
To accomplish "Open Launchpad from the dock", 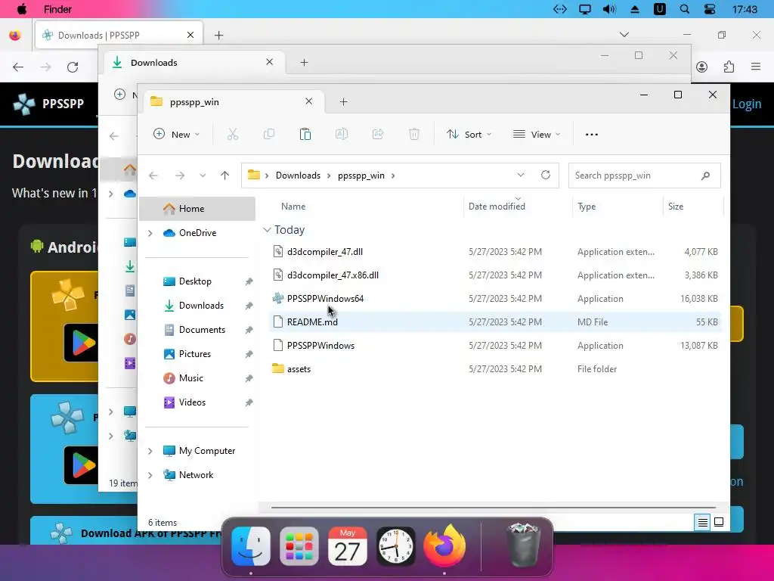I will [299, 546].
